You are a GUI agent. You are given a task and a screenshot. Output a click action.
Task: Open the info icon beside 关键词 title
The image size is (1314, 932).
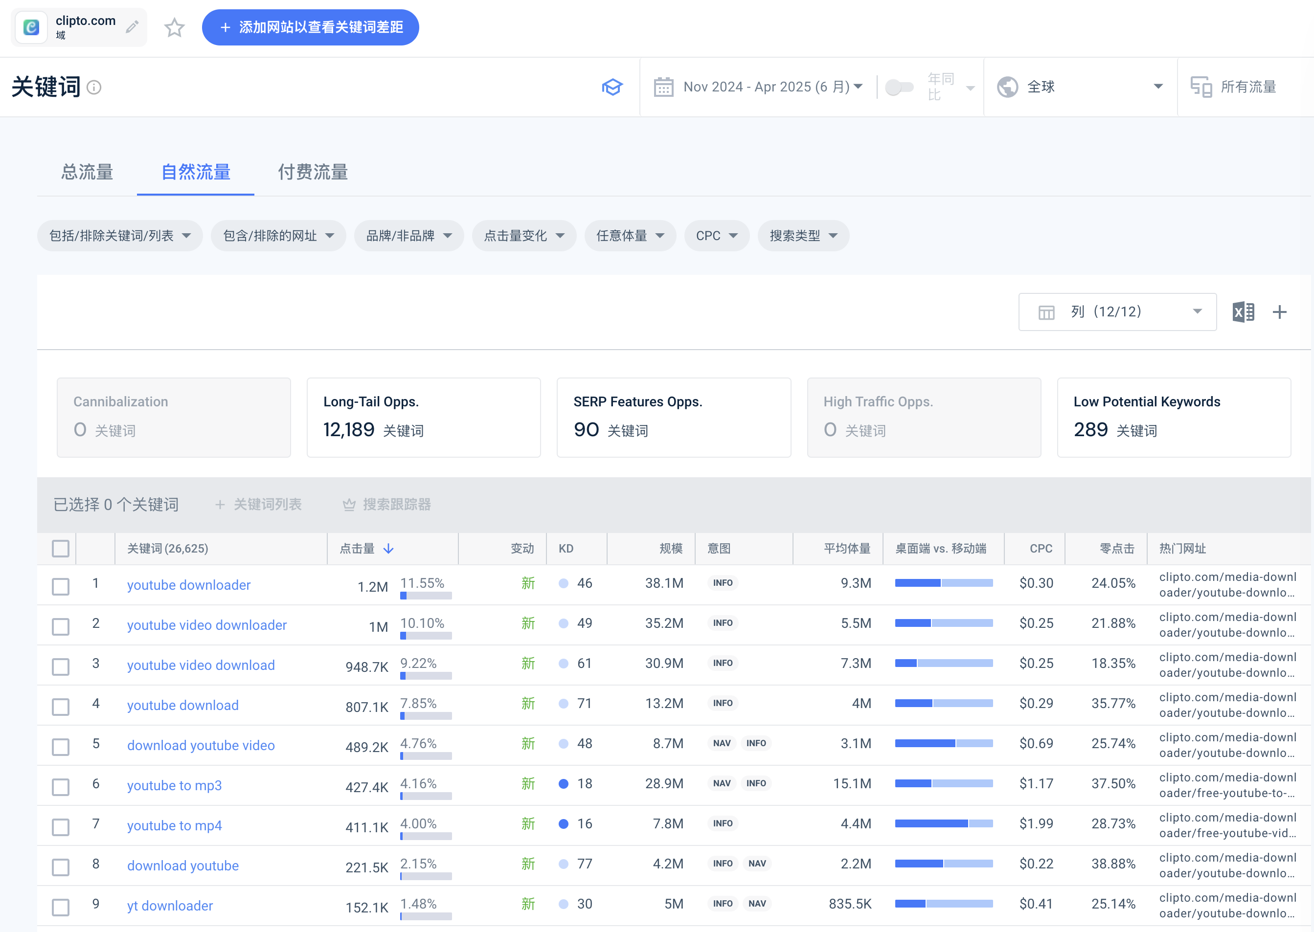coord(93,87)
